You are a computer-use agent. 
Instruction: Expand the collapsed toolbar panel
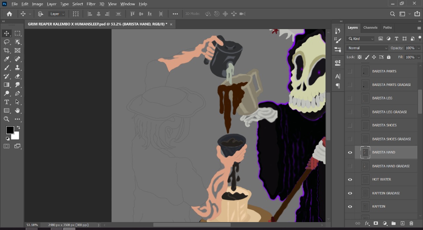point(4,21)
